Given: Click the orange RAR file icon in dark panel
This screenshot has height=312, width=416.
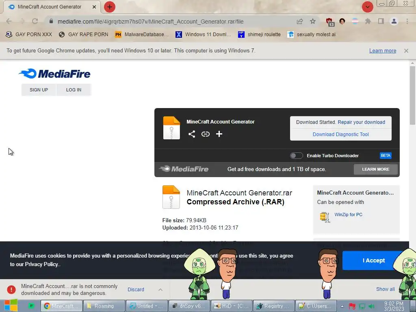Looking at the screenshot, I should tap(171, 128).
